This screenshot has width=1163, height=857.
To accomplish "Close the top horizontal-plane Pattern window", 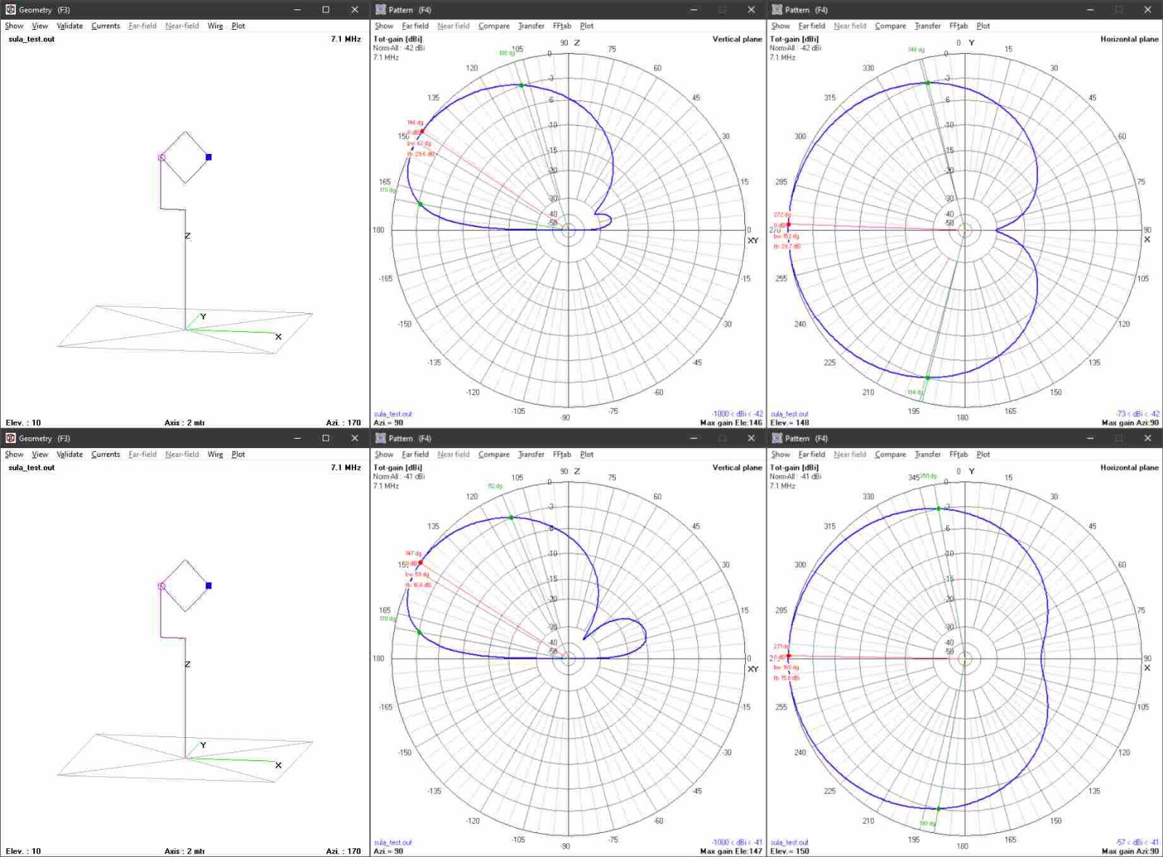I will 1147,9.
